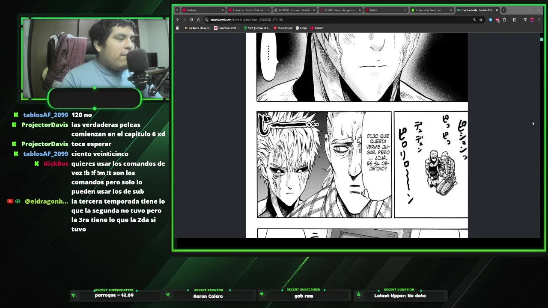548x308 pixels.
Task: Open the apps grid in the bookmarks bar
Action: [177, 28]
